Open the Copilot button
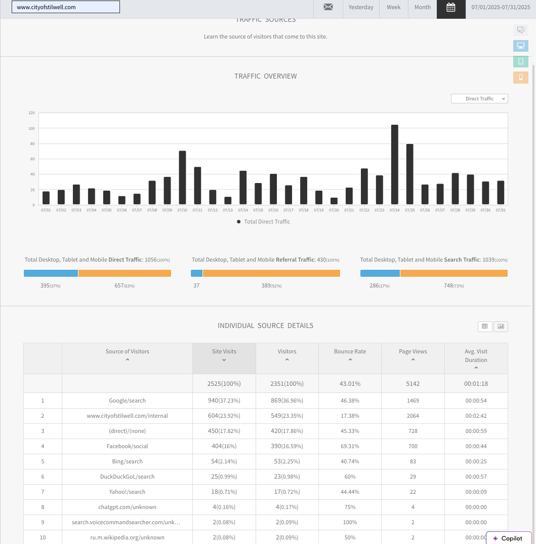536x544 pixels. pos(508,538)
